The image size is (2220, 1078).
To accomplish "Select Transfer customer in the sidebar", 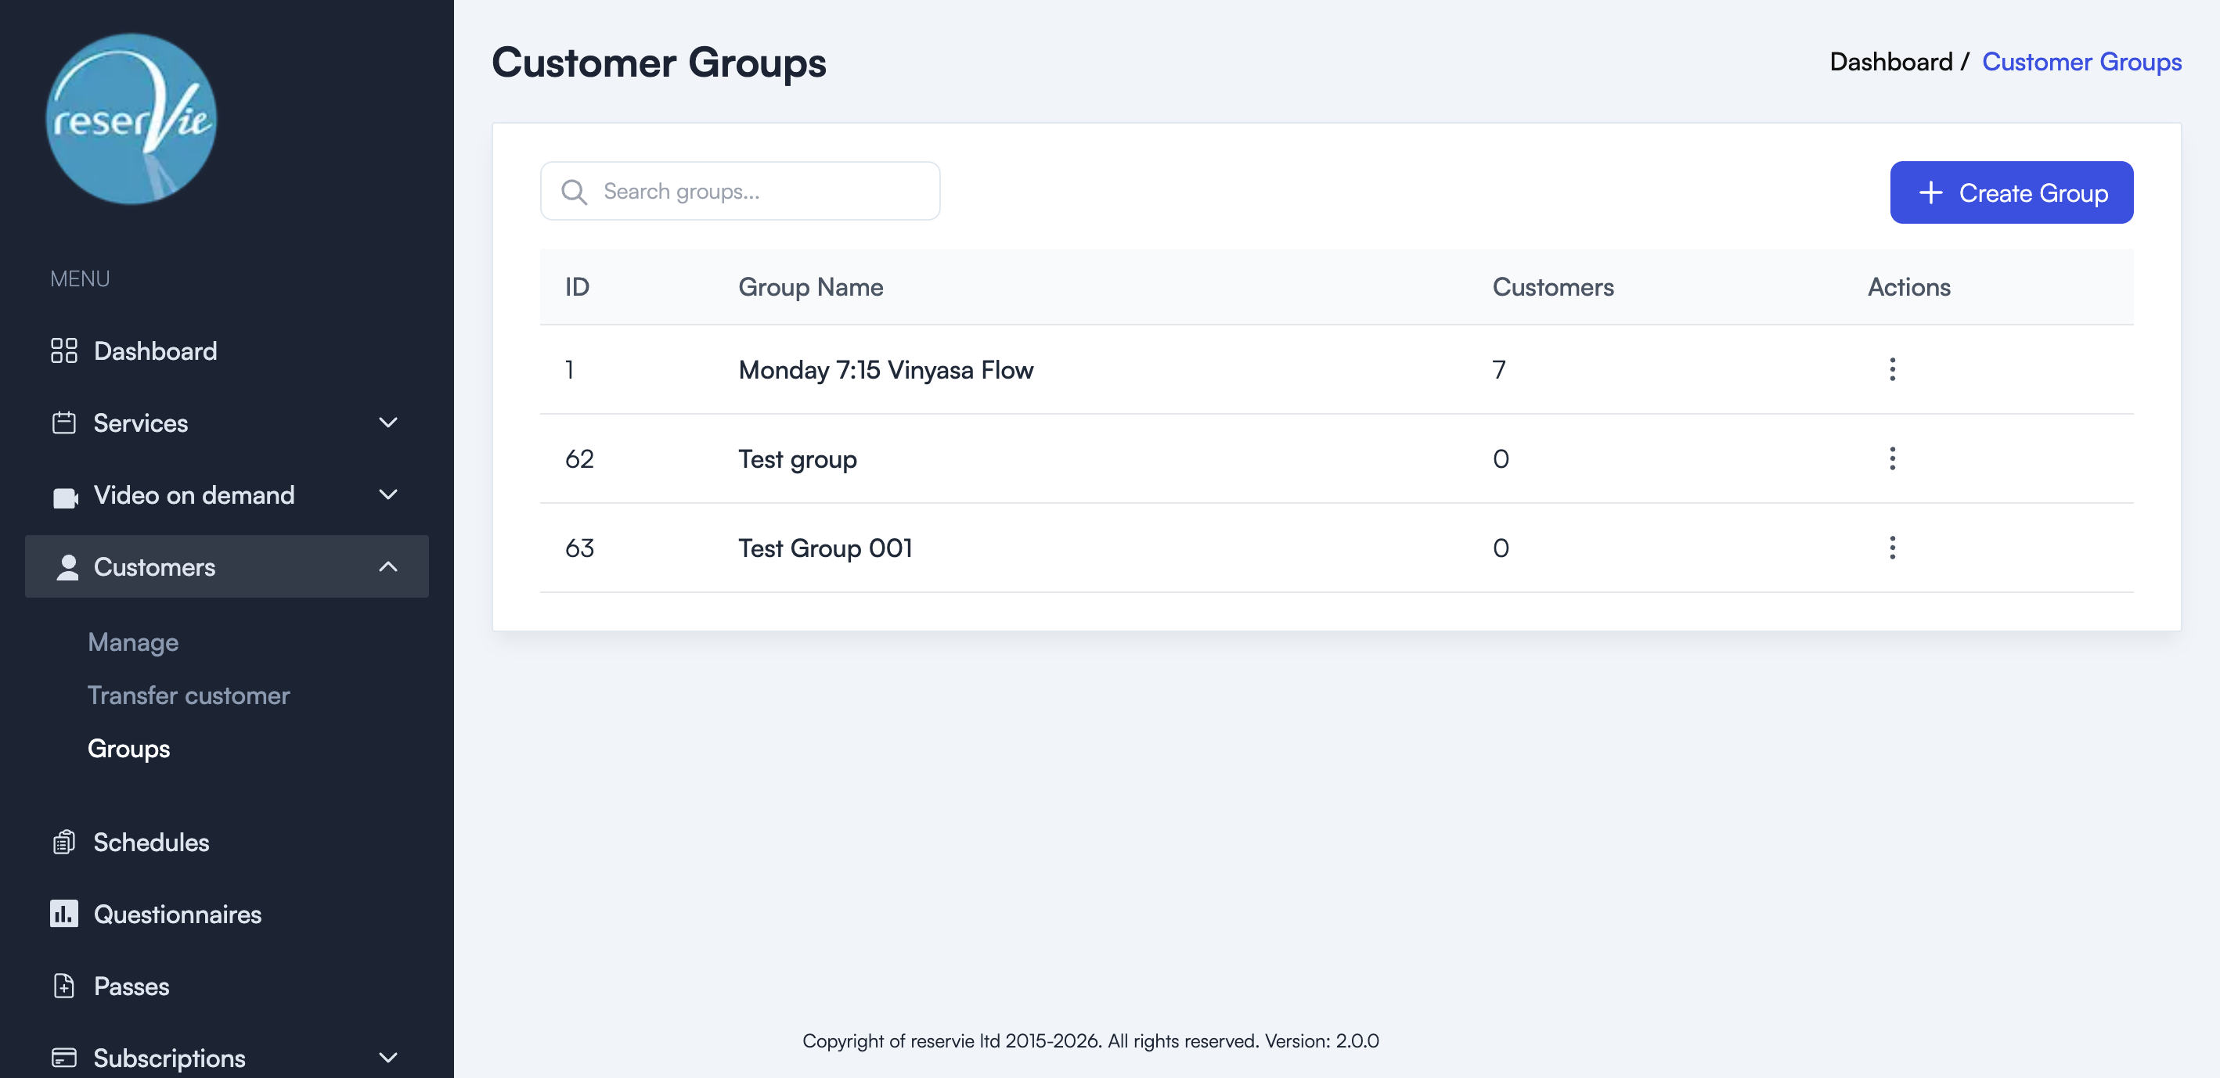I will click(189, 695).
